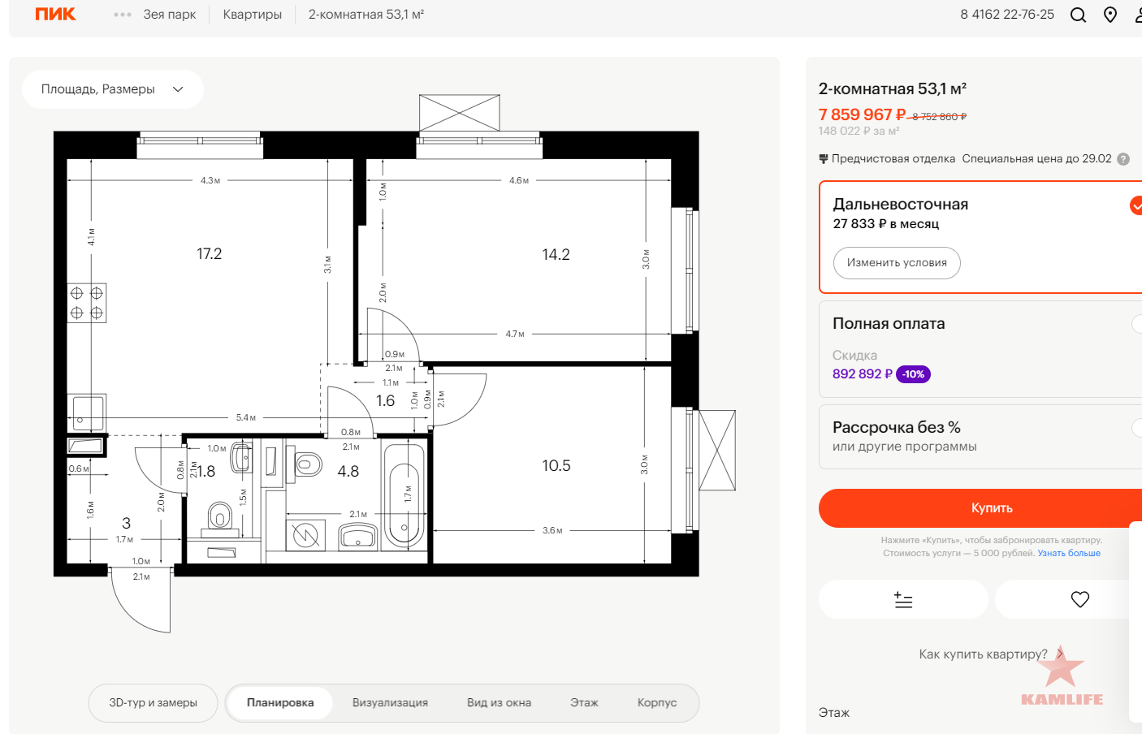The image size is (1142, 734).
Task: Open the user profile icon
Action: 1139,15
